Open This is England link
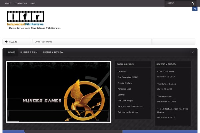Viewport: 200px width, 133px height. (x=125, y=83)
